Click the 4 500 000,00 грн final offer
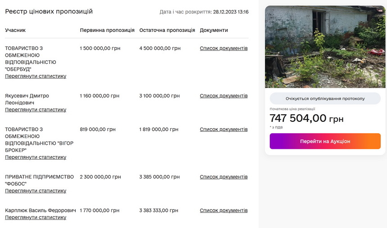 [160, 49]
